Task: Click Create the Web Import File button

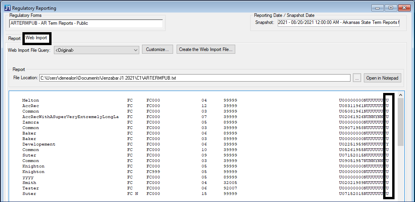Action: pyautogui.click(x=206, y=49)
